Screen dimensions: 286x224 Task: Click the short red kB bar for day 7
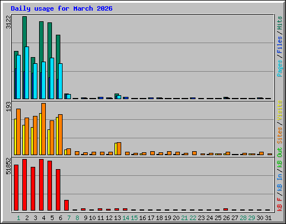click(x=66, y=205)
